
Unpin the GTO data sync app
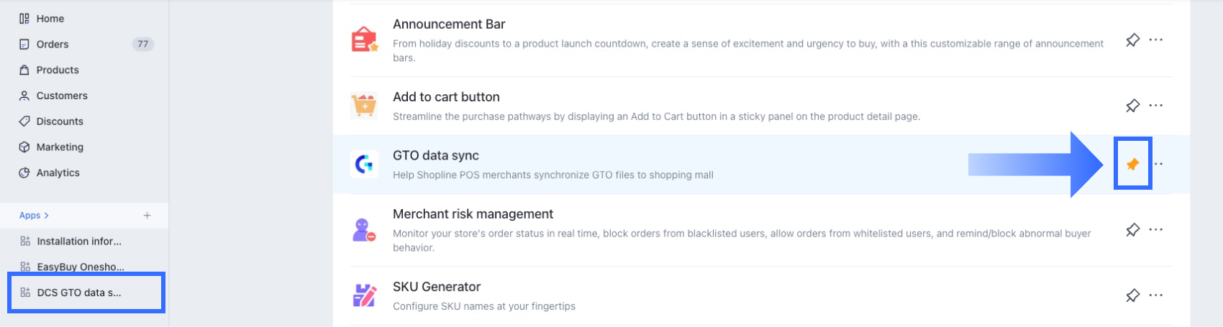pyautogui.click(x=1132, y=165)
